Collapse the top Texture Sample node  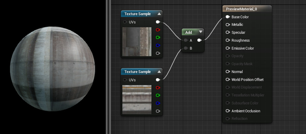pyautogui.click(x=159, y=14)
